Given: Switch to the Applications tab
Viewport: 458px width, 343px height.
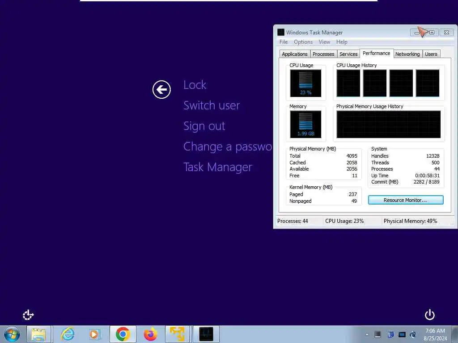Looking at the screenshot, I should coord(294,54).
